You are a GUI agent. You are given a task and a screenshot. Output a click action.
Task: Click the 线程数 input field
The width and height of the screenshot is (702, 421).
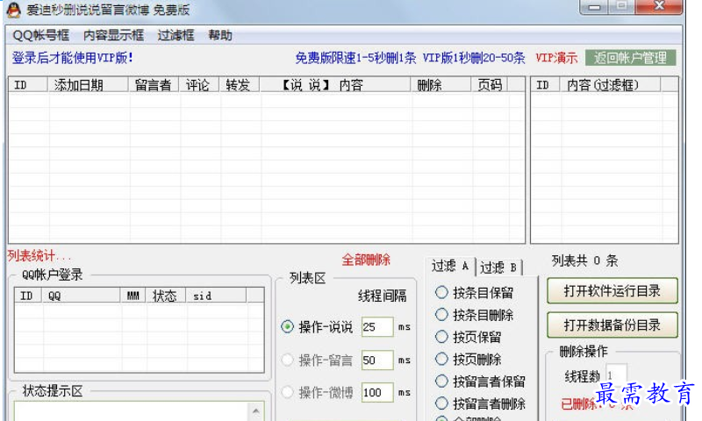[x=616, y=375]
